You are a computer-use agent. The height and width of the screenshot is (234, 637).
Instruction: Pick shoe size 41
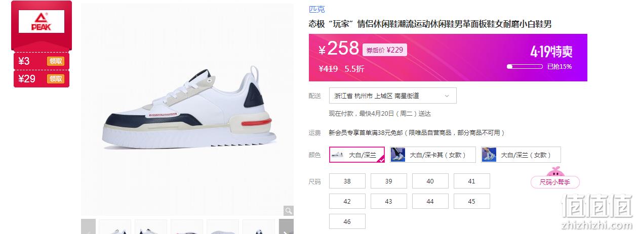point(472,181)
